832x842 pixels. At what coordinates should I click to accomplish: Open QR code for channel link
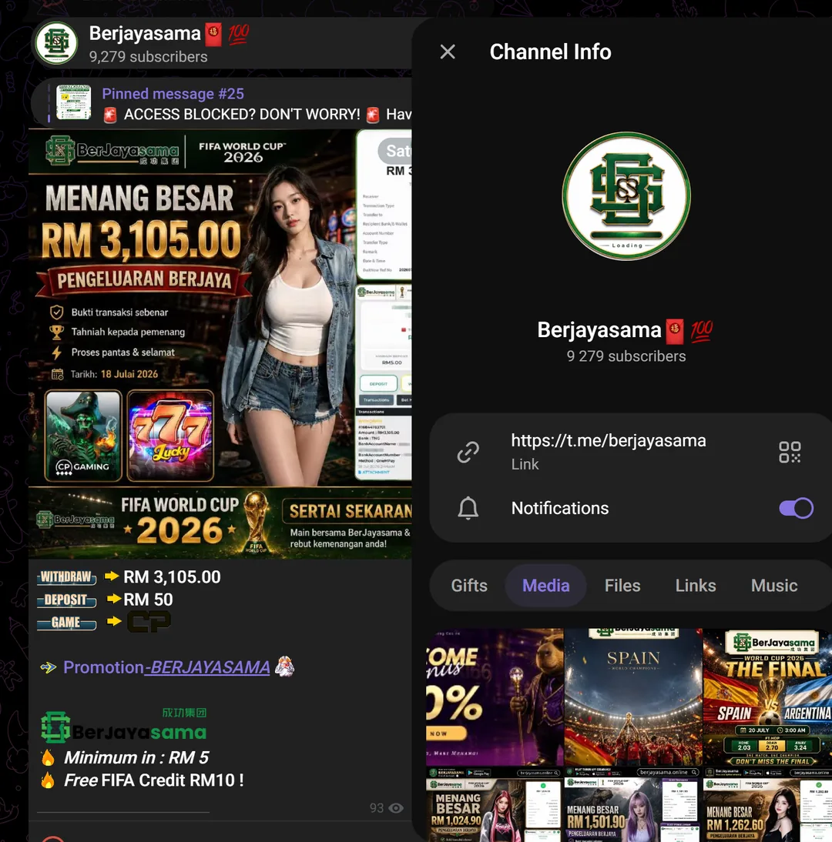(790, 452)
